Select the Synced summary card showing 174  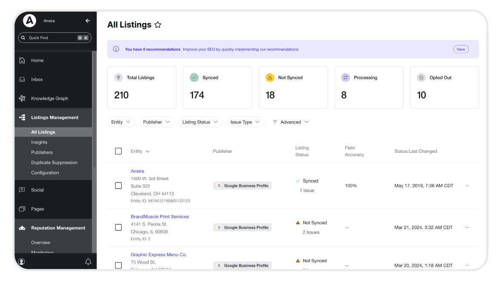[218, 87]
